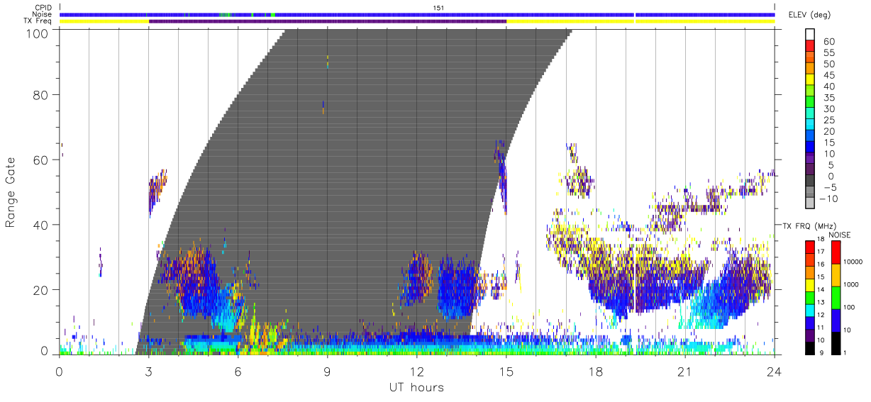Screen dimensions: 871x402
Task: Click the black bottom segment of TX FRQ colorbar
Action: [809, 348]
